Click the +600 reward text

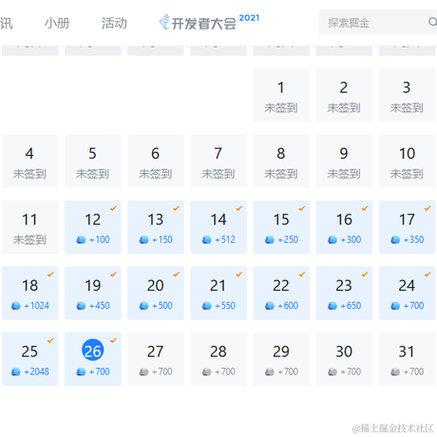(x=288, y=306)
